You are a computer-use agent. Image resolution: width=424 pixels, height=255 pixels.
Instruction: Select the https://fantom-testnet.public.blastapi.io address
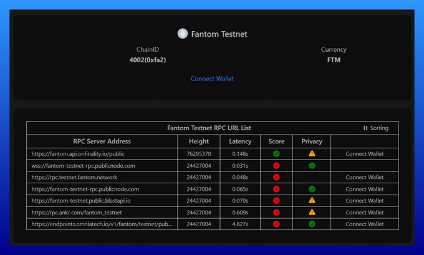(x=81, y=201)
